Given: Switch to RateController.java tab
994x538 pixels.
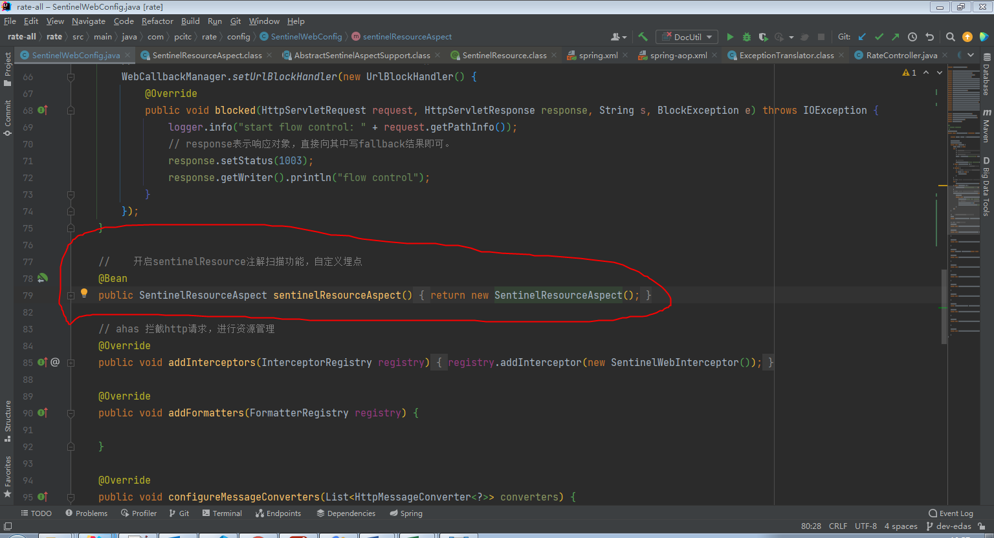Looking at the screenshot, I should [901, 55].
